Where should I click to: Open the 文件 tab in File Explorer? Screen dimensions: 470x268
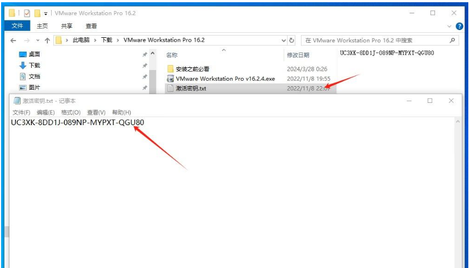17,26
